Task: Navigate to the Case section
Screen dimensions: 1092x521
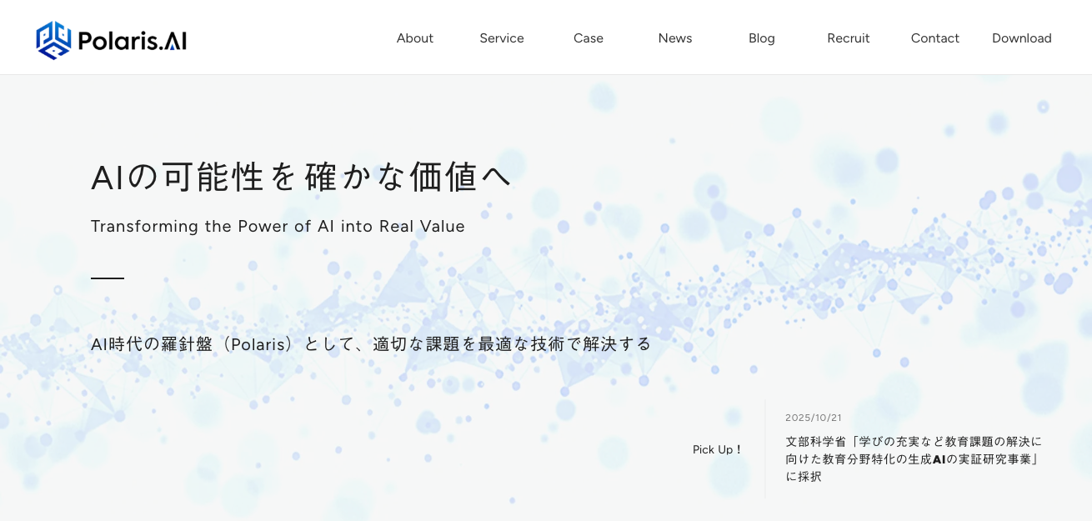Action: tap(588, 38)
